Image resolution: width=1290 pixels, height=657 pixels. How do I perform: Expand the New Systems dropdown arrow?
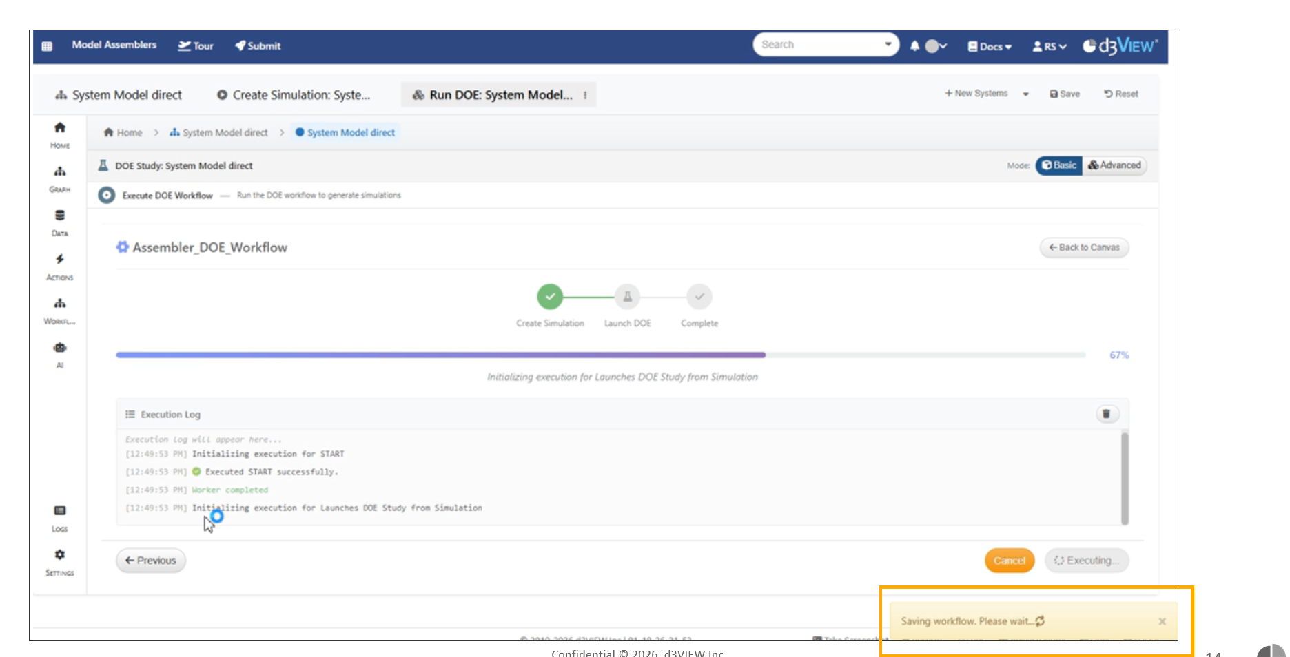click(x=1025, y=94)
